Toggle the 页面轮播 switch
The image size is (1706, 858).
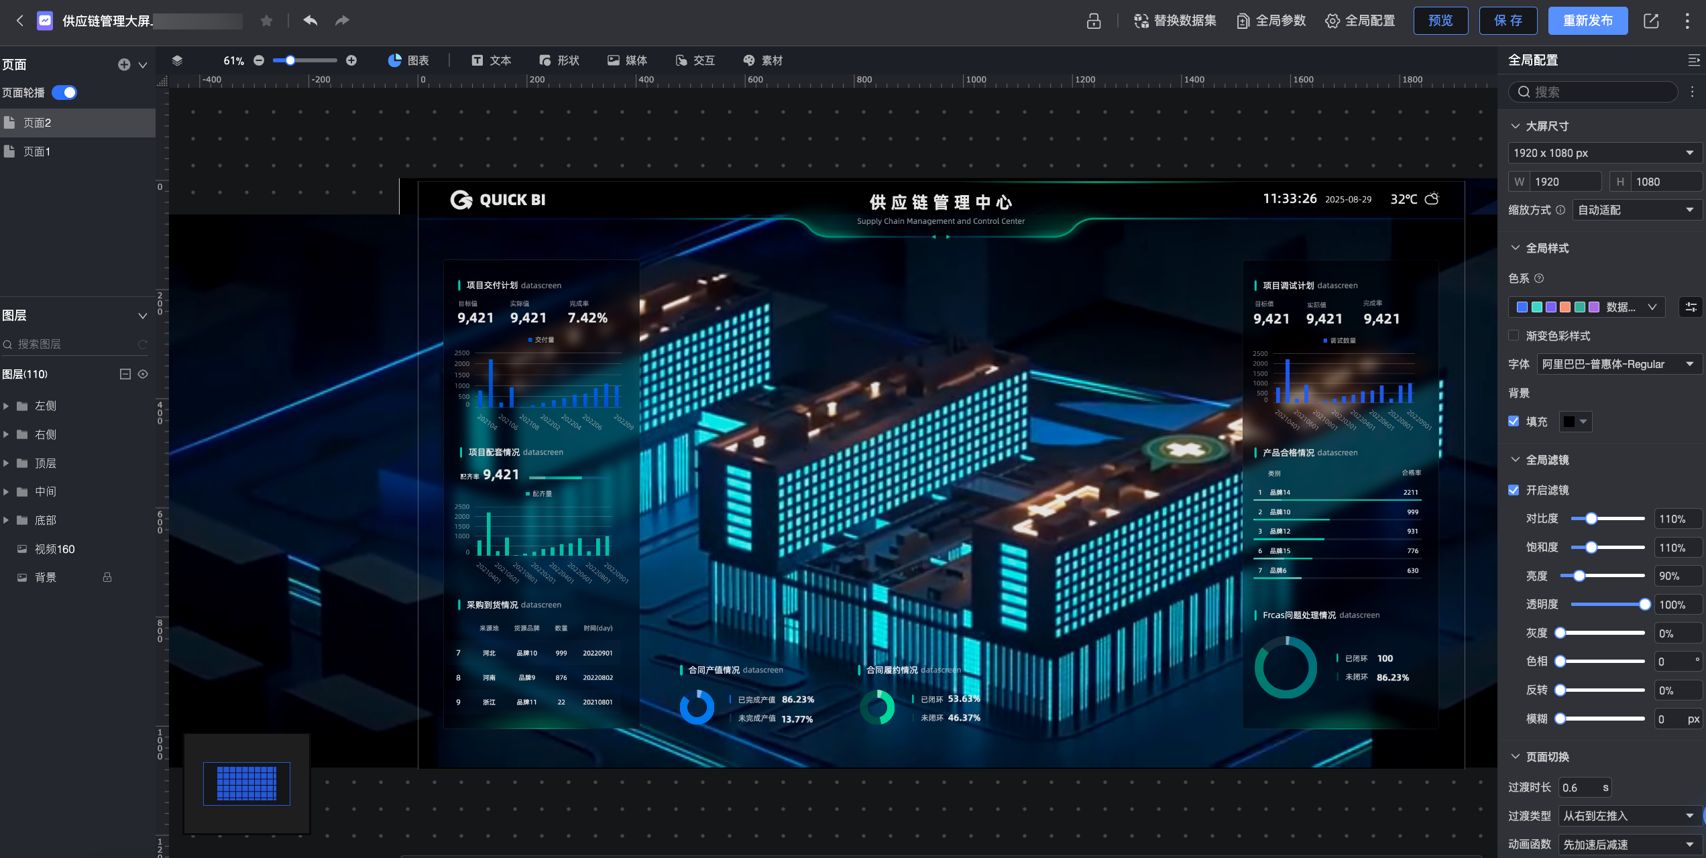[x=65, y=93]
